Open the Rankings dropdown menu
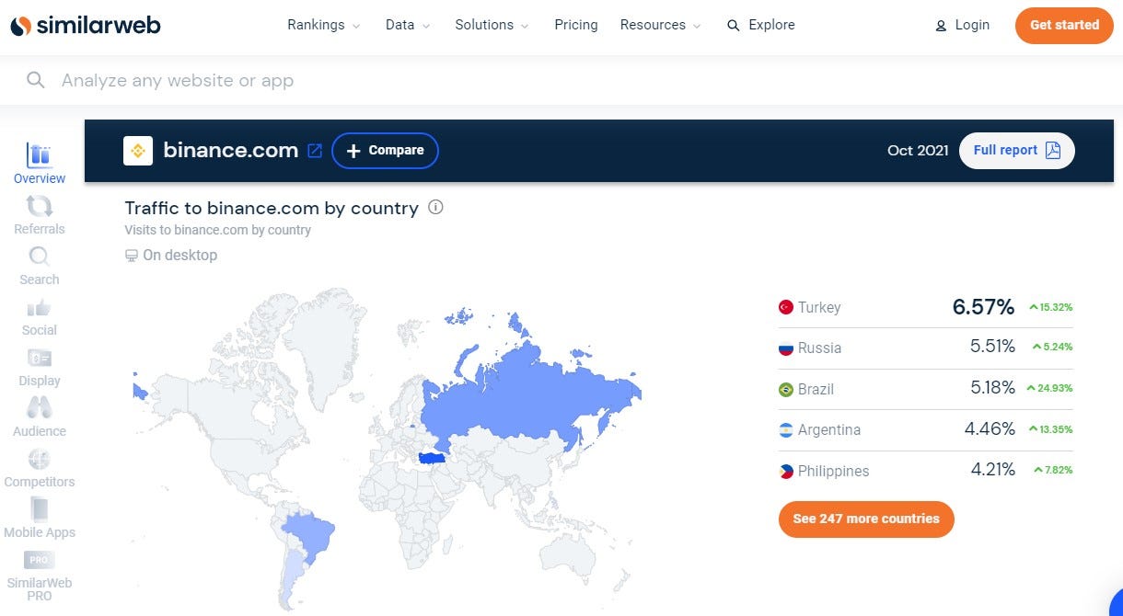The width and height of the screenshot is (1123, 616). [324, 25]
